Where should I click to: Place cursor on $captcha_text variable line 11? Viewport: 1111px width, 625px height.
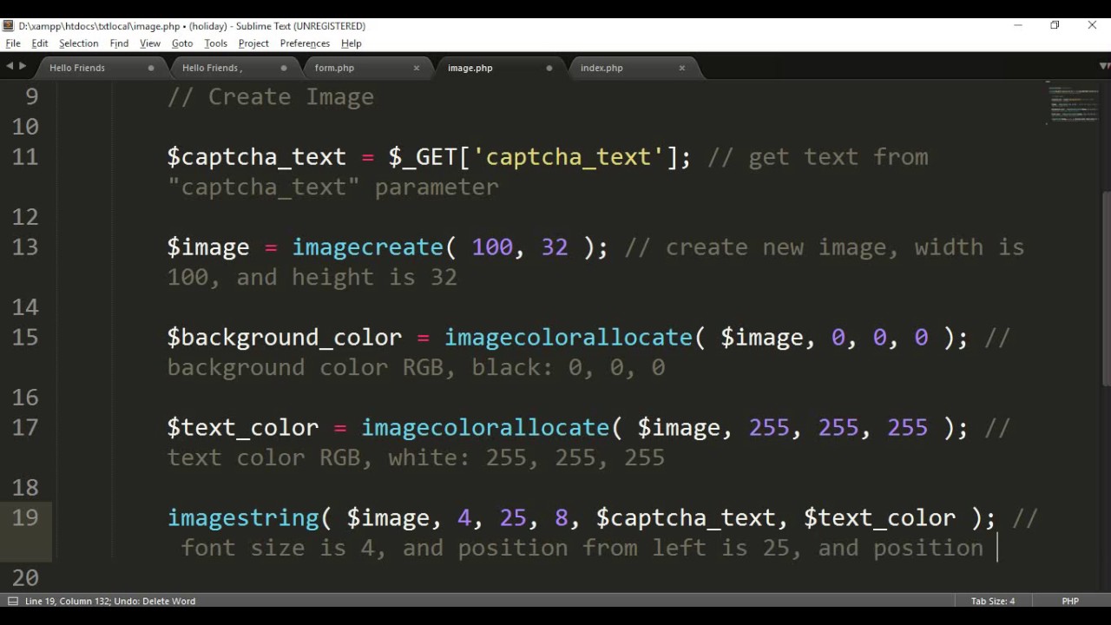coord(256,157)
